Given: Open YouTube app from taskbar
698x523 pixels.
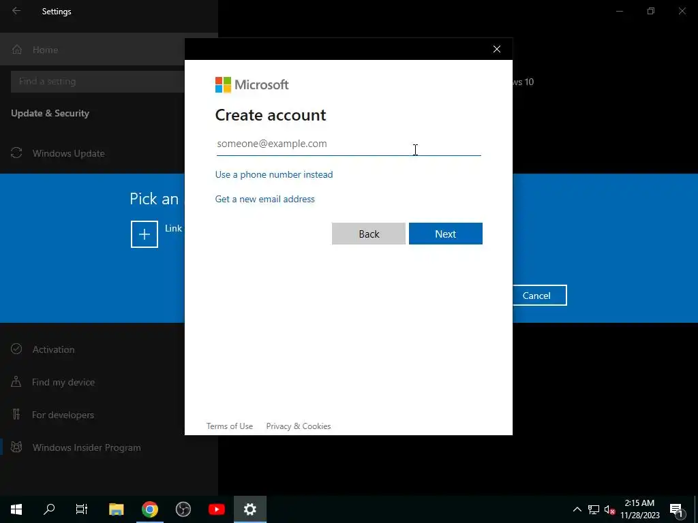Looking at the screenshot, I should pos(217,509).
